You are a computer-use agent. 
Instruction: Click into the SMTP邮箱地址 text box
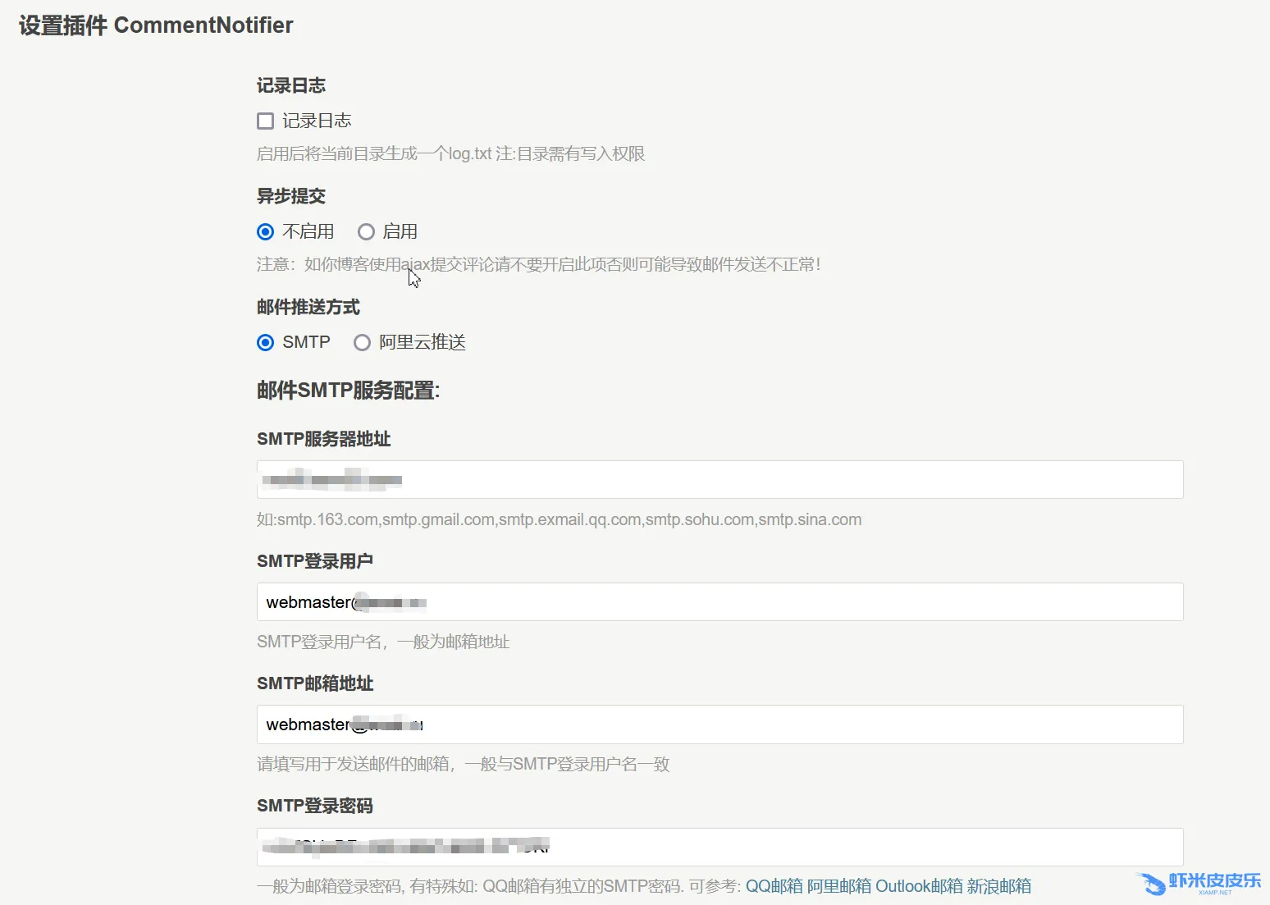click(719, 724)
